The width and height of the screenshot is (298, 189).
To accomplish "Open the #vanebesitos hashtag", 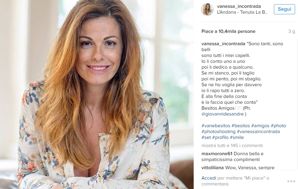I will coord(216,126).
